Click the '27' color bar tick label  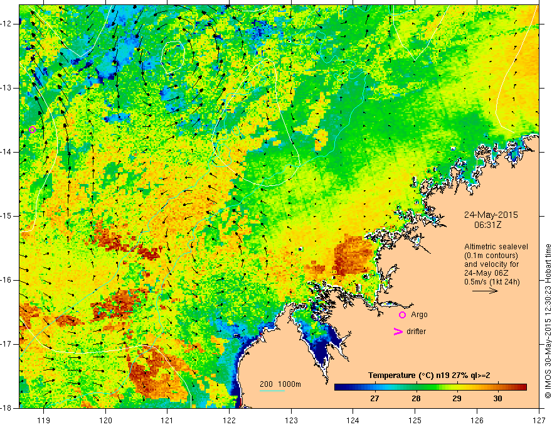coord(374,399)
